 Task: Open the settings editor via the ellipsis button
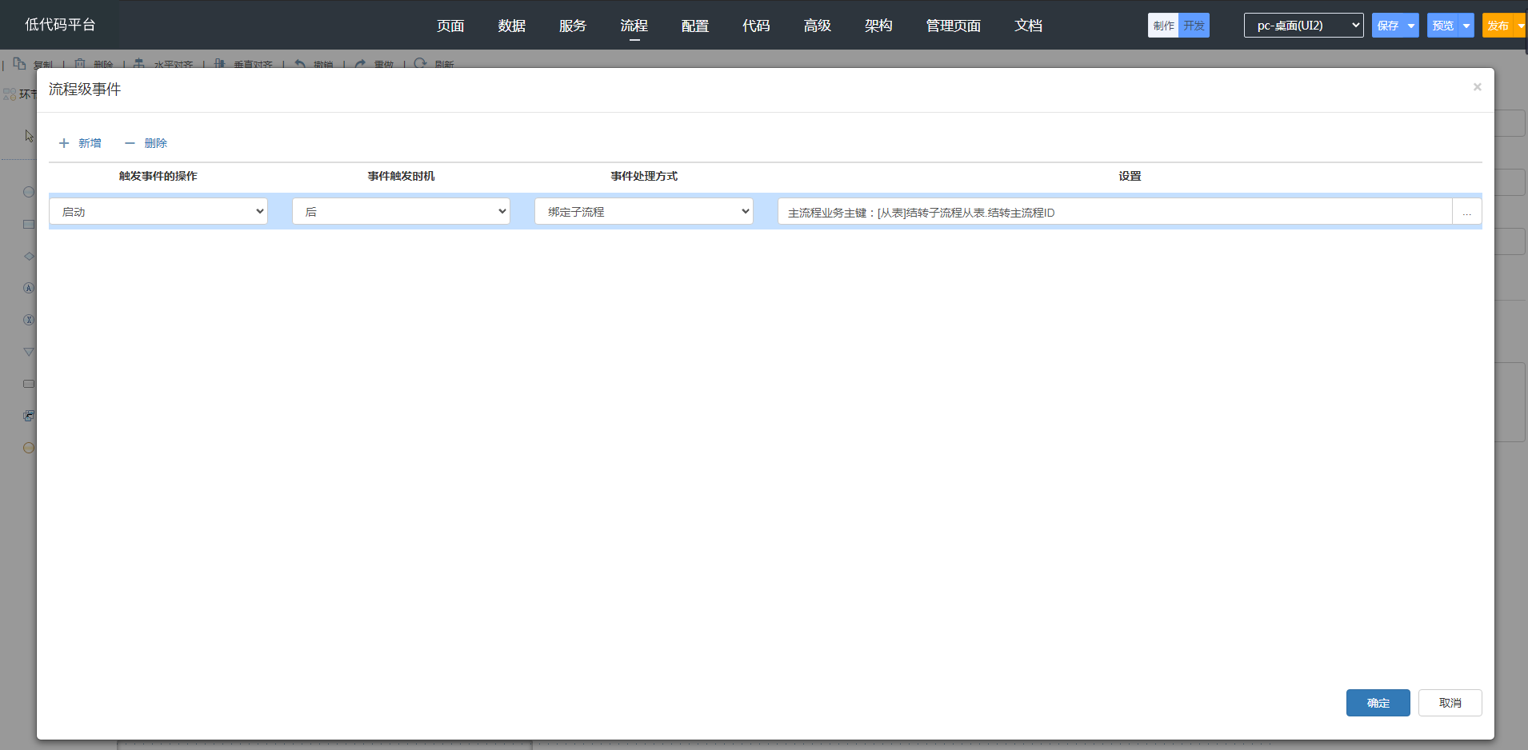[1466, 212]
